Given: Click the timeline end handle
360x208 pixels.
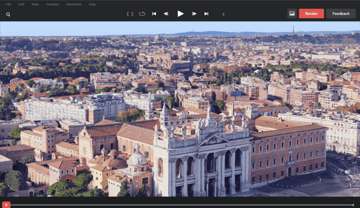Looking at the screenshot, I should click(353, 205).
